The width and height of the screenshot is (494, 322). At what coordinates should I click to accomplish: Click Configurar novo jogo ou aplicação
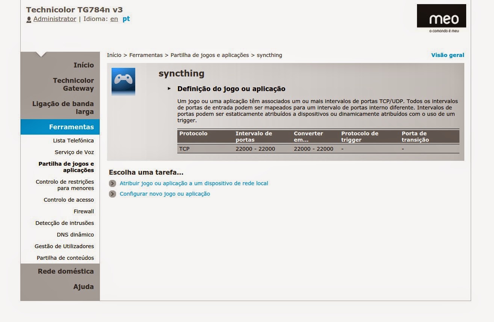tap(165, 194)
